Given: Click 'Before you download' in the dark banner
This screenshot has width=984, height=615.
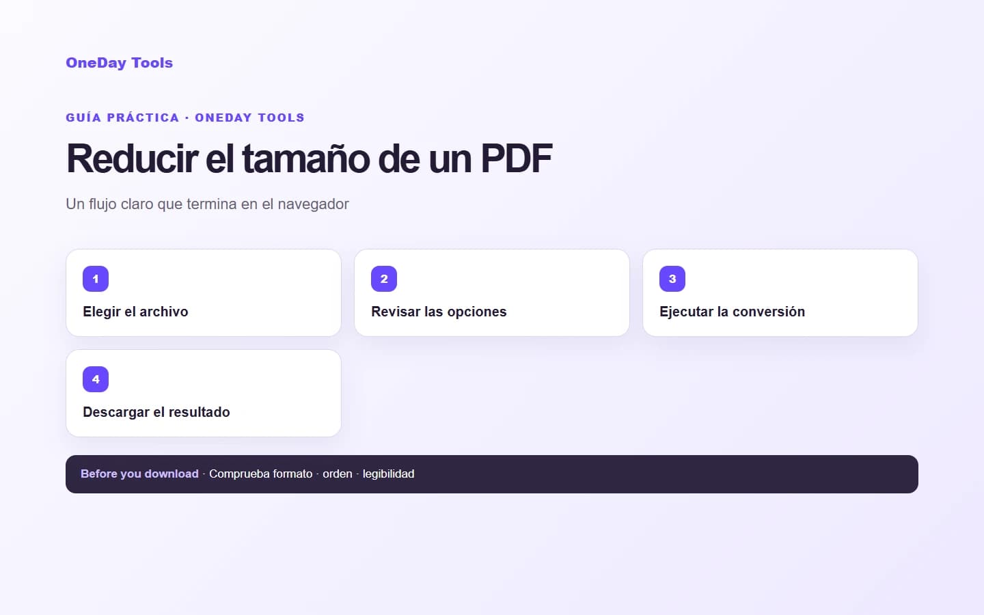Looking at the screenshot, I should 139,474.
